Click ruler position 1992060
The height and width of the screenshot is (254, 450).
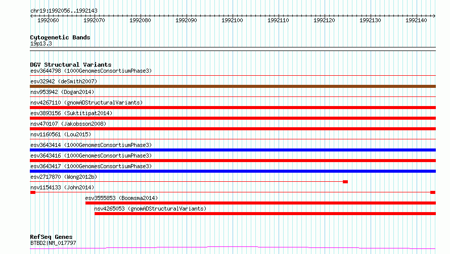48,20
